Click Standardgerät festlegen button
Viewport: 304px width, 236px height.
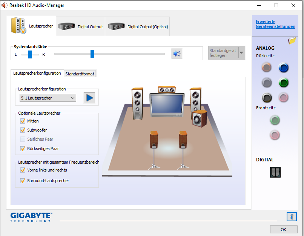[223, 53]
